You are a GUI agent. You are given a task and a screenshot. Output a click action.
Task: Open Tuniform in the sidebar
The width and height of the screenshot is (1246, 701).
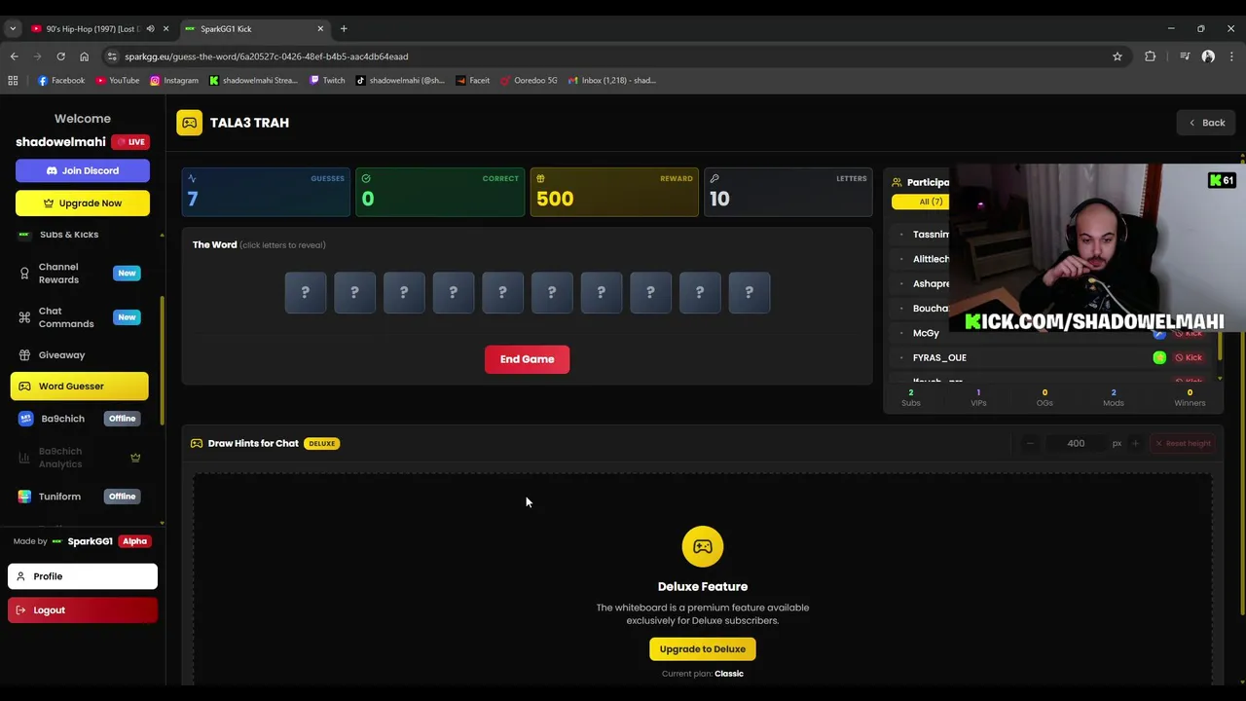80,497
